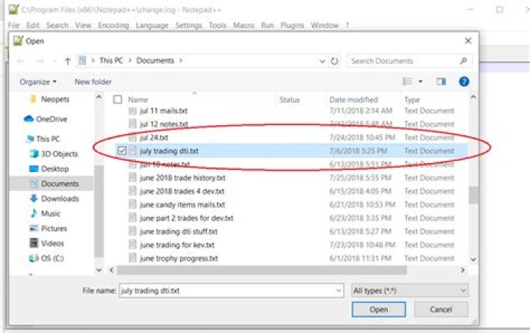Click This PC in the breadcrumb path
530x333 pixels.
111,61
